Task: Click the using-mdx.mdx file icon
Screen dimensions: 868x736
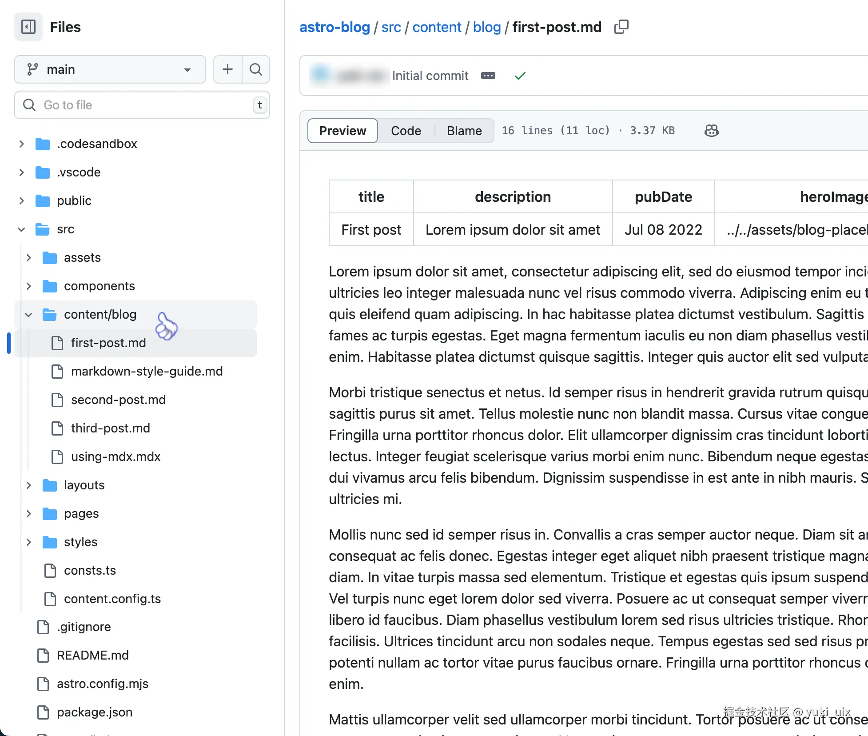Action: (x=57, y=457)
